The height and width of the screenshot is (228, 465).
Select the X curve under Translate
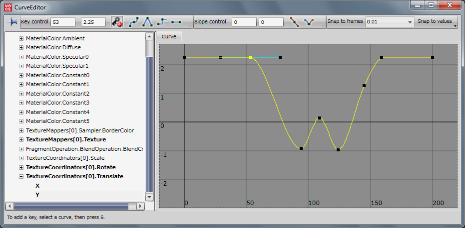click(37, 186)
